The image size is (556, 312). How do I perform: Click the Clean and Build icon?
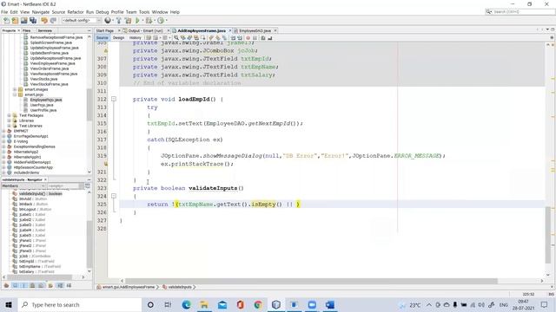pyautogui.click(x=128, y=21)
